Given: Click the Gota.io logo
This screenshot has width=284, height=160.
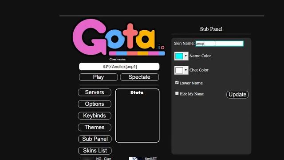Looking at the screenshot, I should (x=118, y=37).
